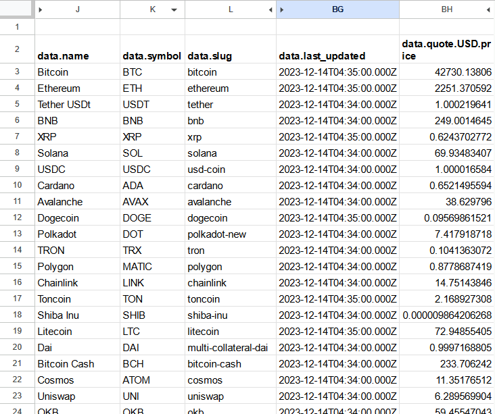Open column K dropdown menu arrow
The image size is (495, 414).
[x=174, y=9]
